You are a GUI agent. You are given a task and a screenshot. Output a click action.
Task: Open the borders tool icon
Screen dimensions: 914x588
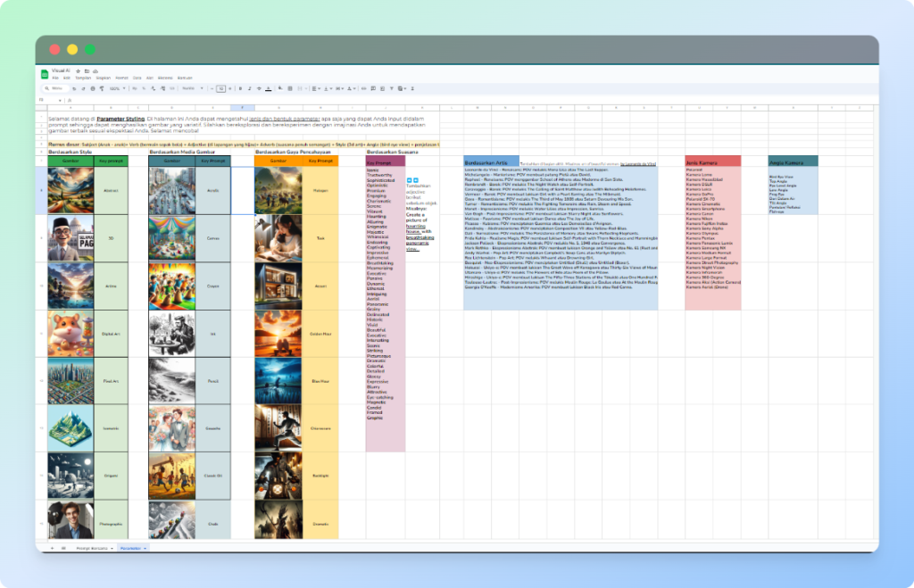[290, 88]
